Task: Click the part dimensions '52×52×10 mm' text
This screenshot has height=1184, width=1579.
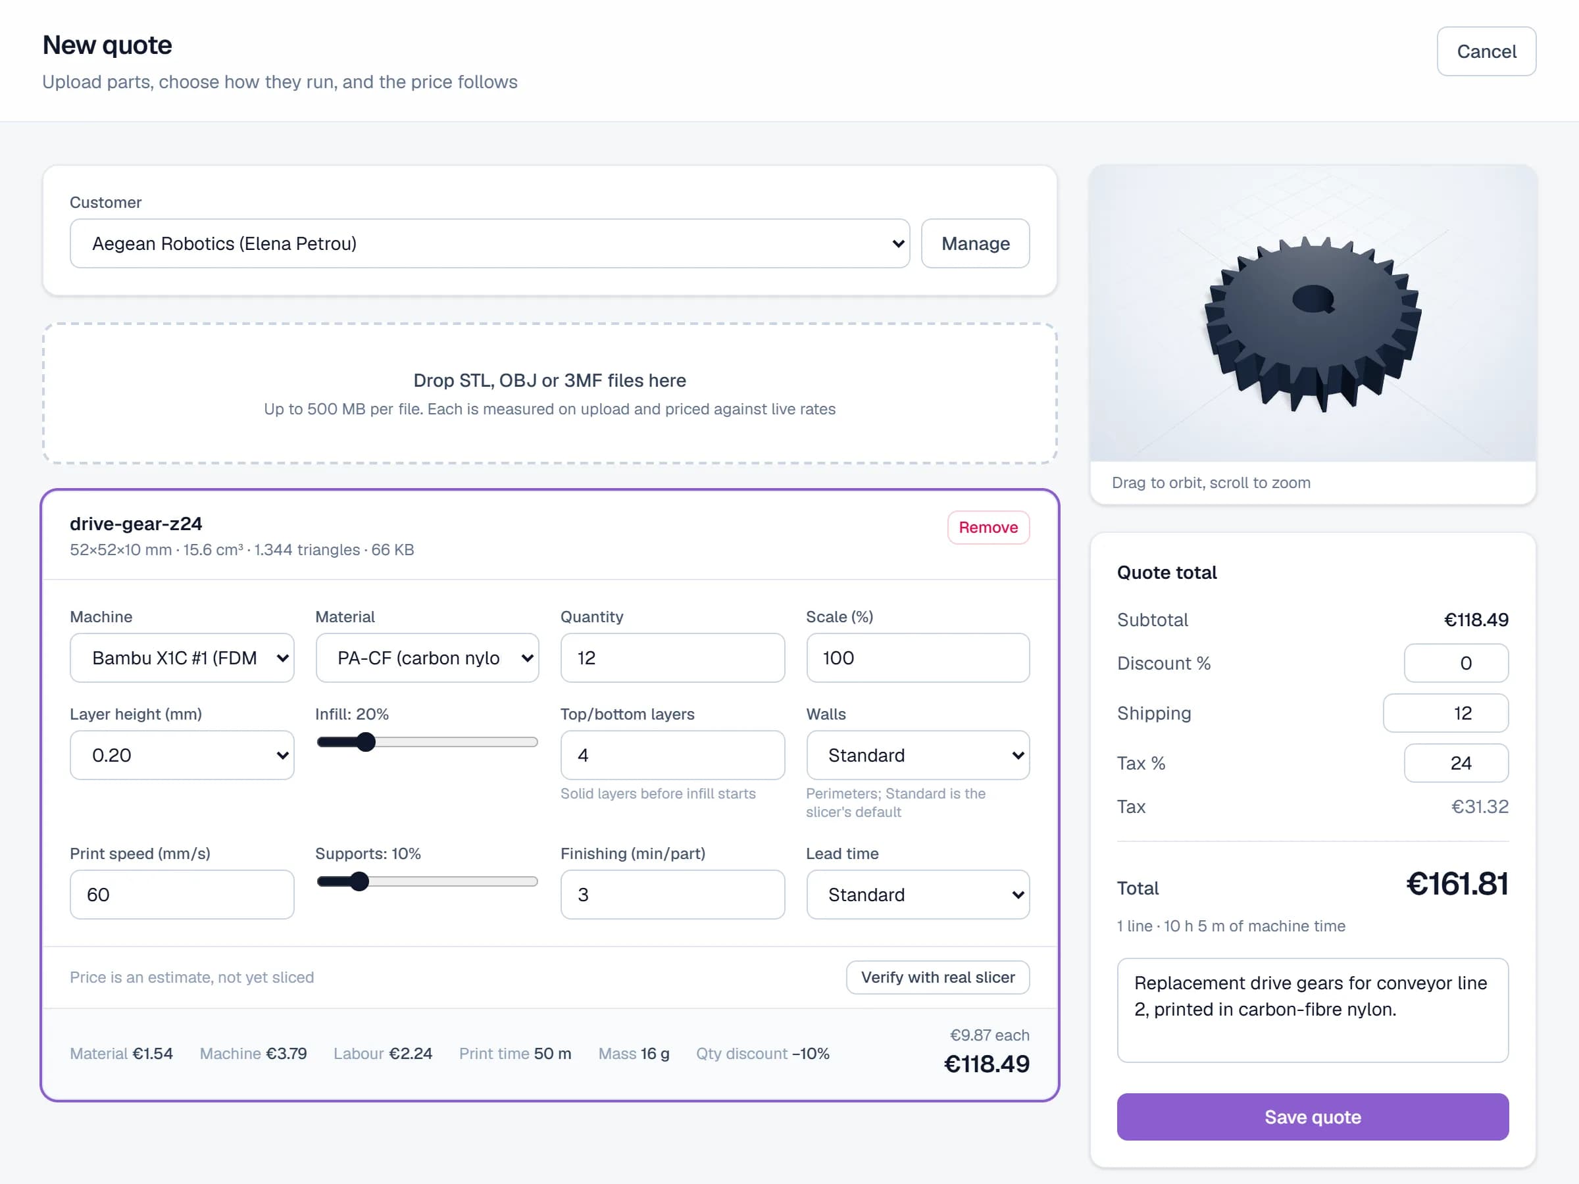Action: [x=120, y=549]
